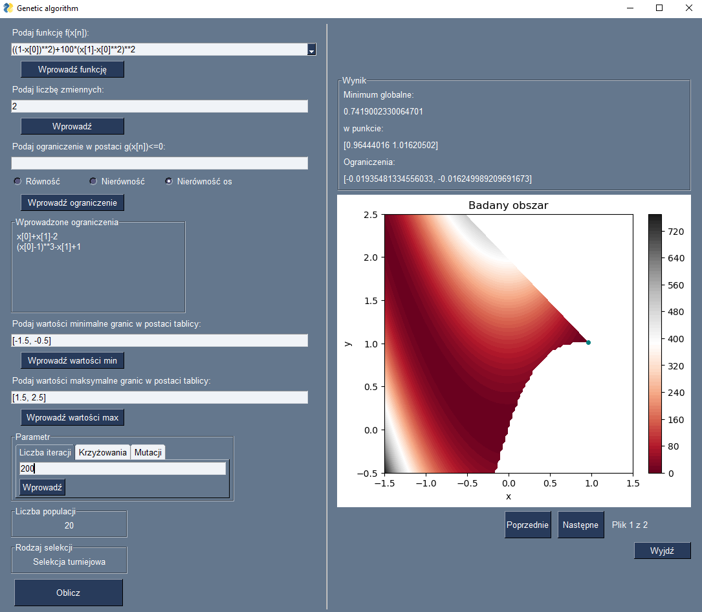Image resolution: width=702 pixels, height=612 pixels.
Task: Click the global minimum value 0.7419002330064701
Action: click(x=383, y=111)
